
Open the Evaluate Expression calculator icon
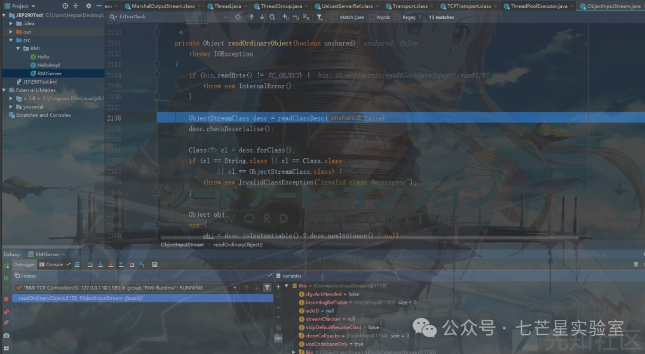[x=155, y=264]
